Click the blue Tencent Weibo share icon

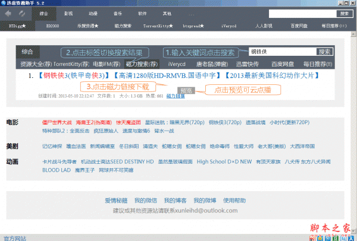[328, 239]
